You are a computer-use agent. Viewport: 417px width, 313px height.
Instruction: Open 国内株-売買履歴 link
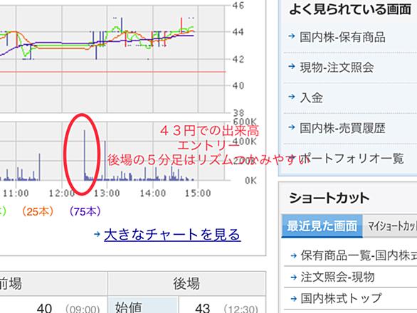coord(342,128)
